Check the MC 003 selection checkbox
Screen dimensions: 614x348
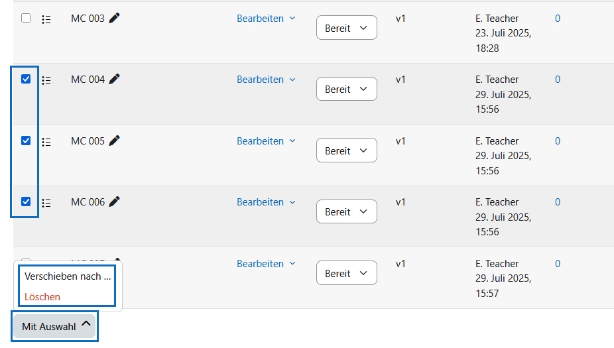[x=26, y=18]
